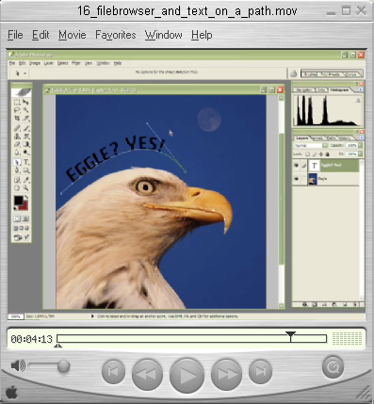Select the Eyedropper tool

tap(26, 180)
